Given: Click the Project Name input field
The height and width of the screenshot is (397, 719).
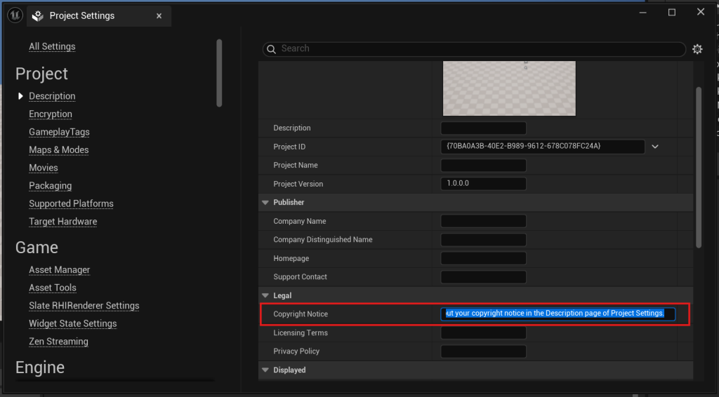Looking at the screenshot, I should click(x=483, y=166).
